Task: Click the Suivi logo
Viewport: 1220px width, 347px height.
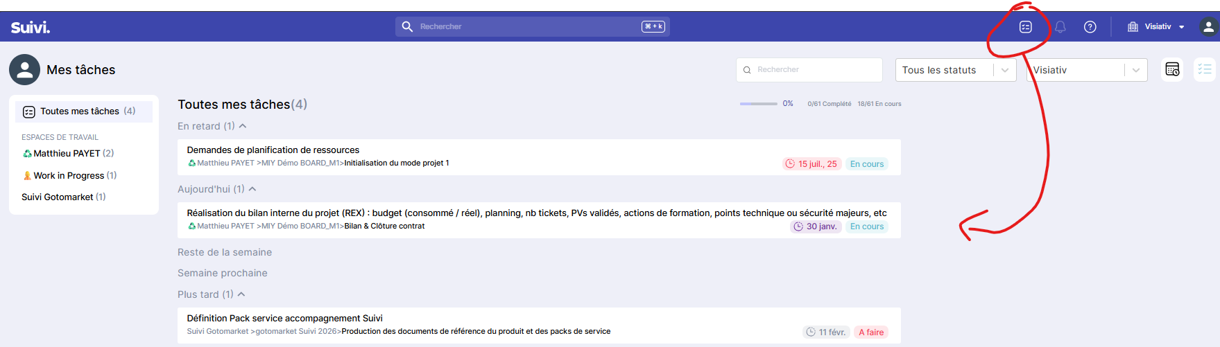Action: pyautogui.click(x=31, y=27)
